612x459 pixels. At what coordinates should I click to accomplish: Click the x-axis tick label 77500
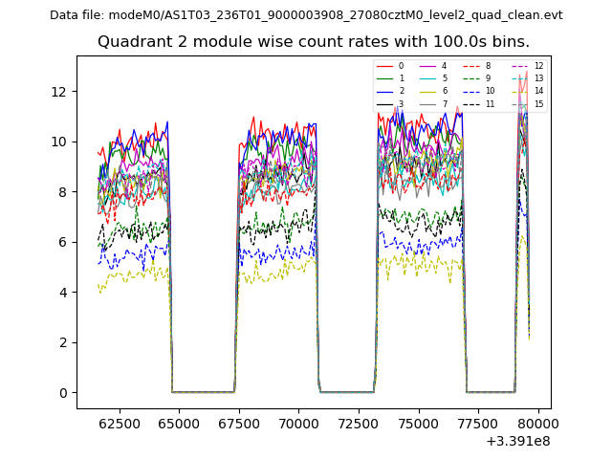click(x=478, y=424)
